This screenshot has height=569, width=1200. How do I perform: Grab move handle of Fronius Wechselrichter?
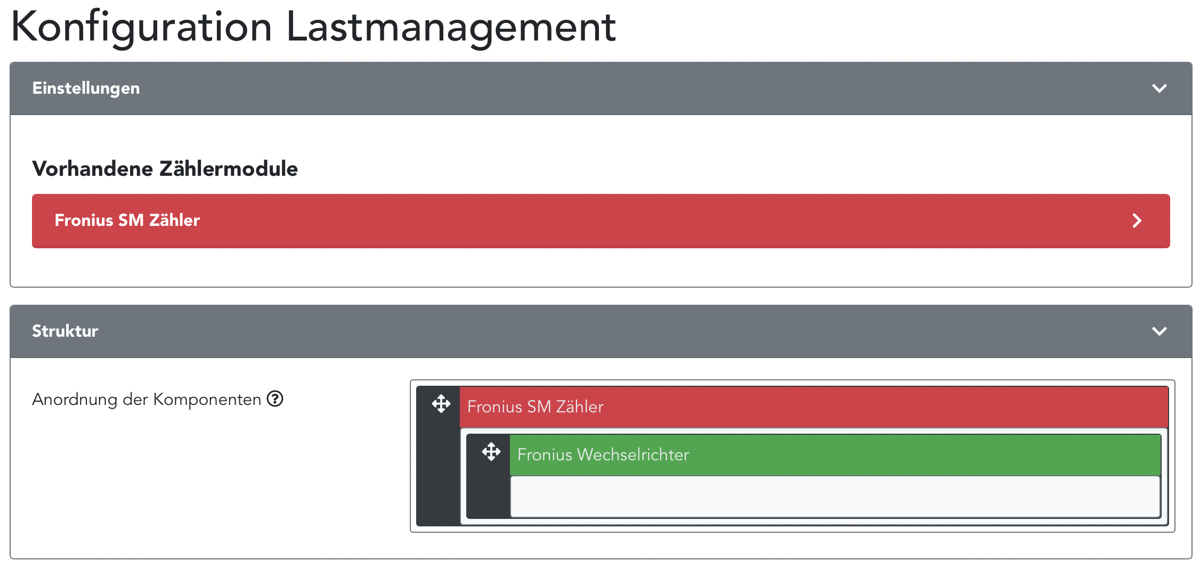point(491,452)
